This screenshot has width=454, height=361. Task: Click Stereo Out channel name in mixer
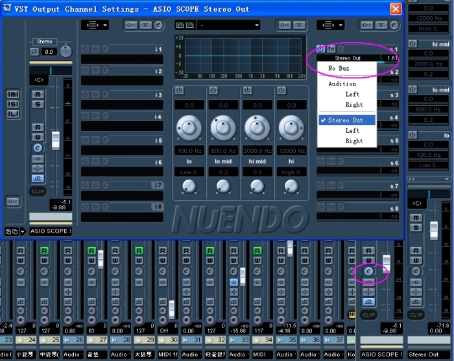(429, 355)
